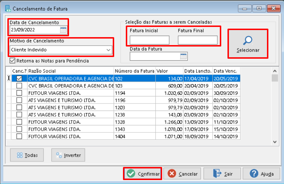
Task: Check cancel box for invoice 1194
Action: coord(19,93)
